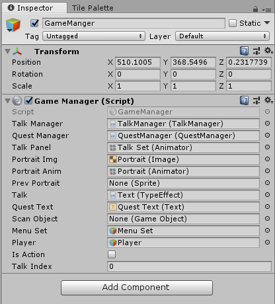Select the TalkManager (TalkManager) reference field
The height and width of the screenshot is (304, 275).
pos(183,124)
